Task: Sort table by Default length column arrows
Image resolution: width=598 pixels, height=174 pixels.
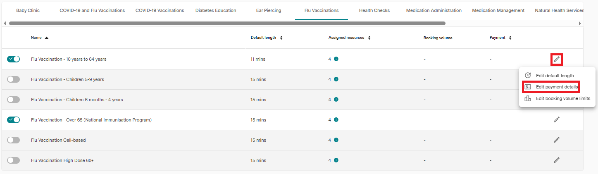Action: pos(281,38)
